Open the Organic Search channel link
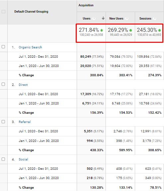This screenshot has height=191, width=164. [x=30, y=47]
